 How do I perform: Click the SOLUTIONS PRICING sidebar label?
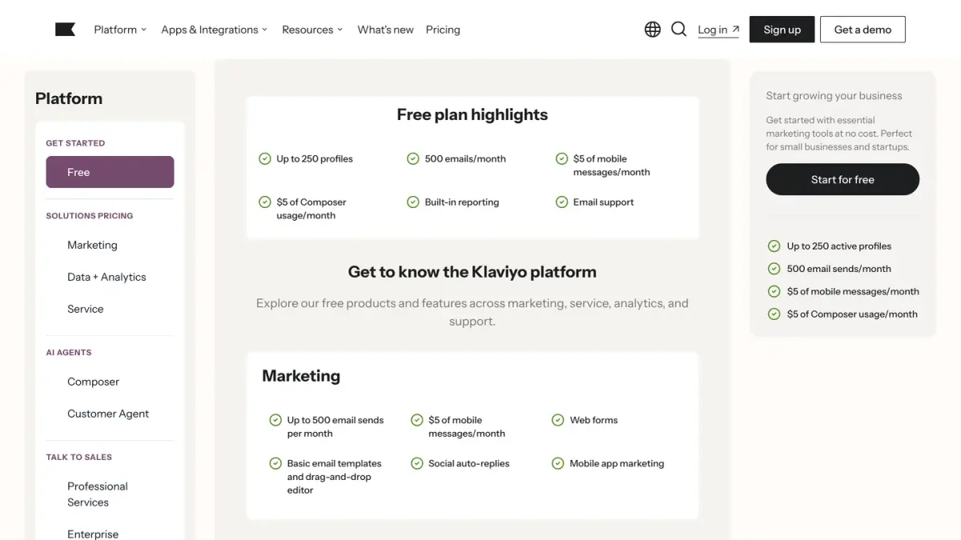click(x=90, y=216)
